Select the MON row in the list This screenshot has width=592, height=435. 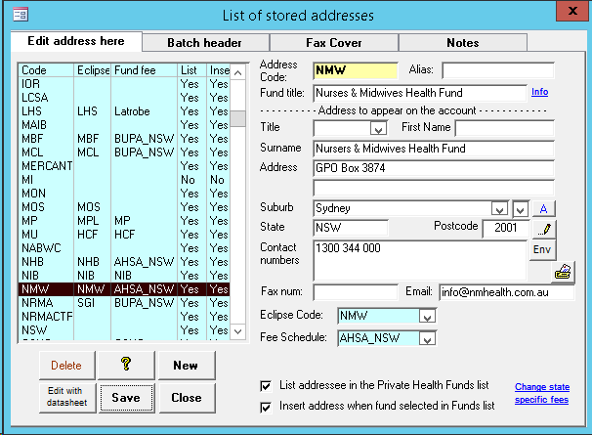(x=124, y=194)
